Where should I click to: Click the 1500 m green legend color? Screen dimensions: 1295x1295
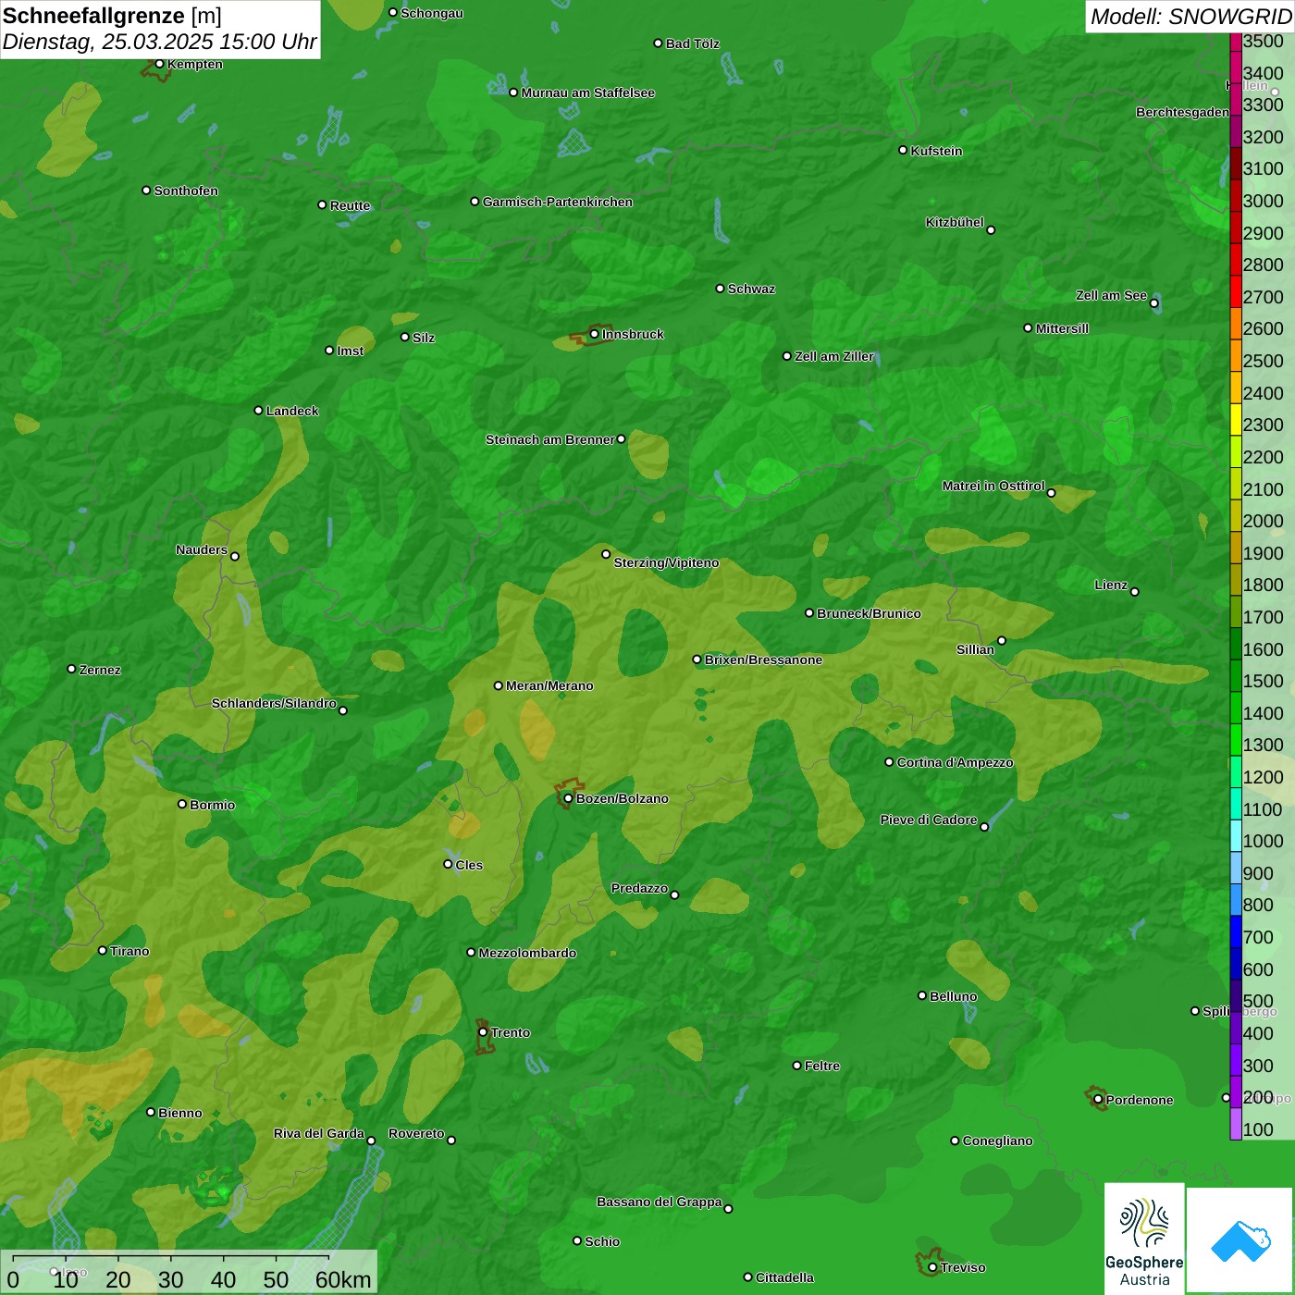point(1236,676)
